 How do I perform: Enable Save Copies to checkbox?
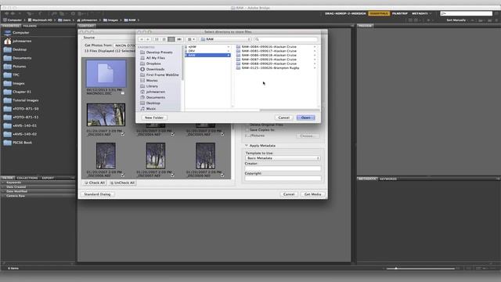click(247, 130)
